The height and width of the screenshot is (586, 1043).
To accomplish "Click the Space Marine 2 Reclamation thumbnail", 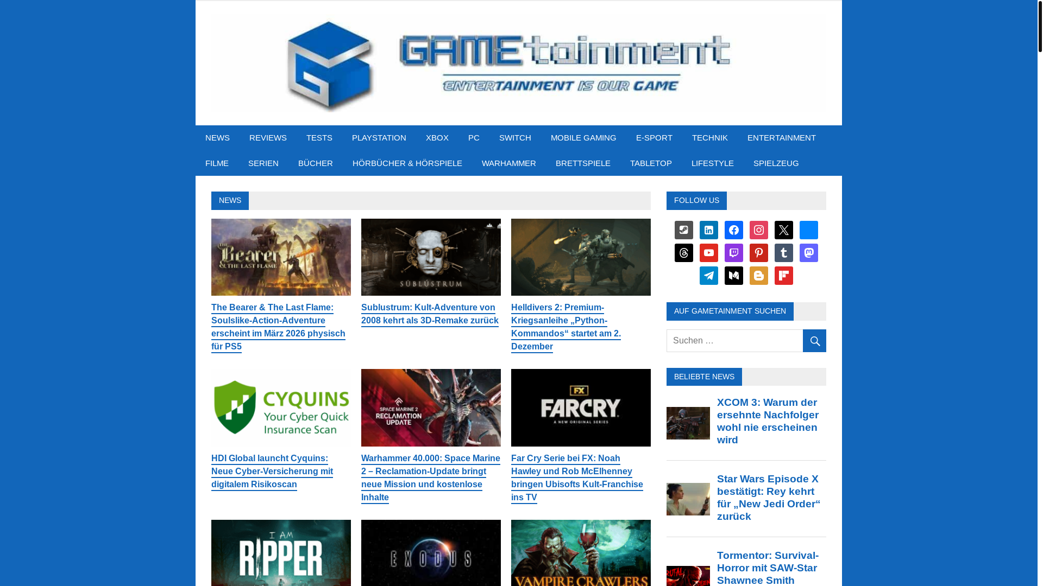I will pos(431,407).
